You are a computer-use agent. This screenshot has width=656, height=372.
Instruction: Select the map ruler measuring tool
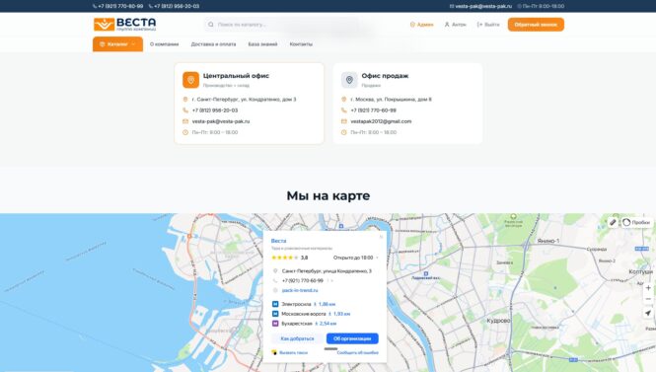[613, 222]
